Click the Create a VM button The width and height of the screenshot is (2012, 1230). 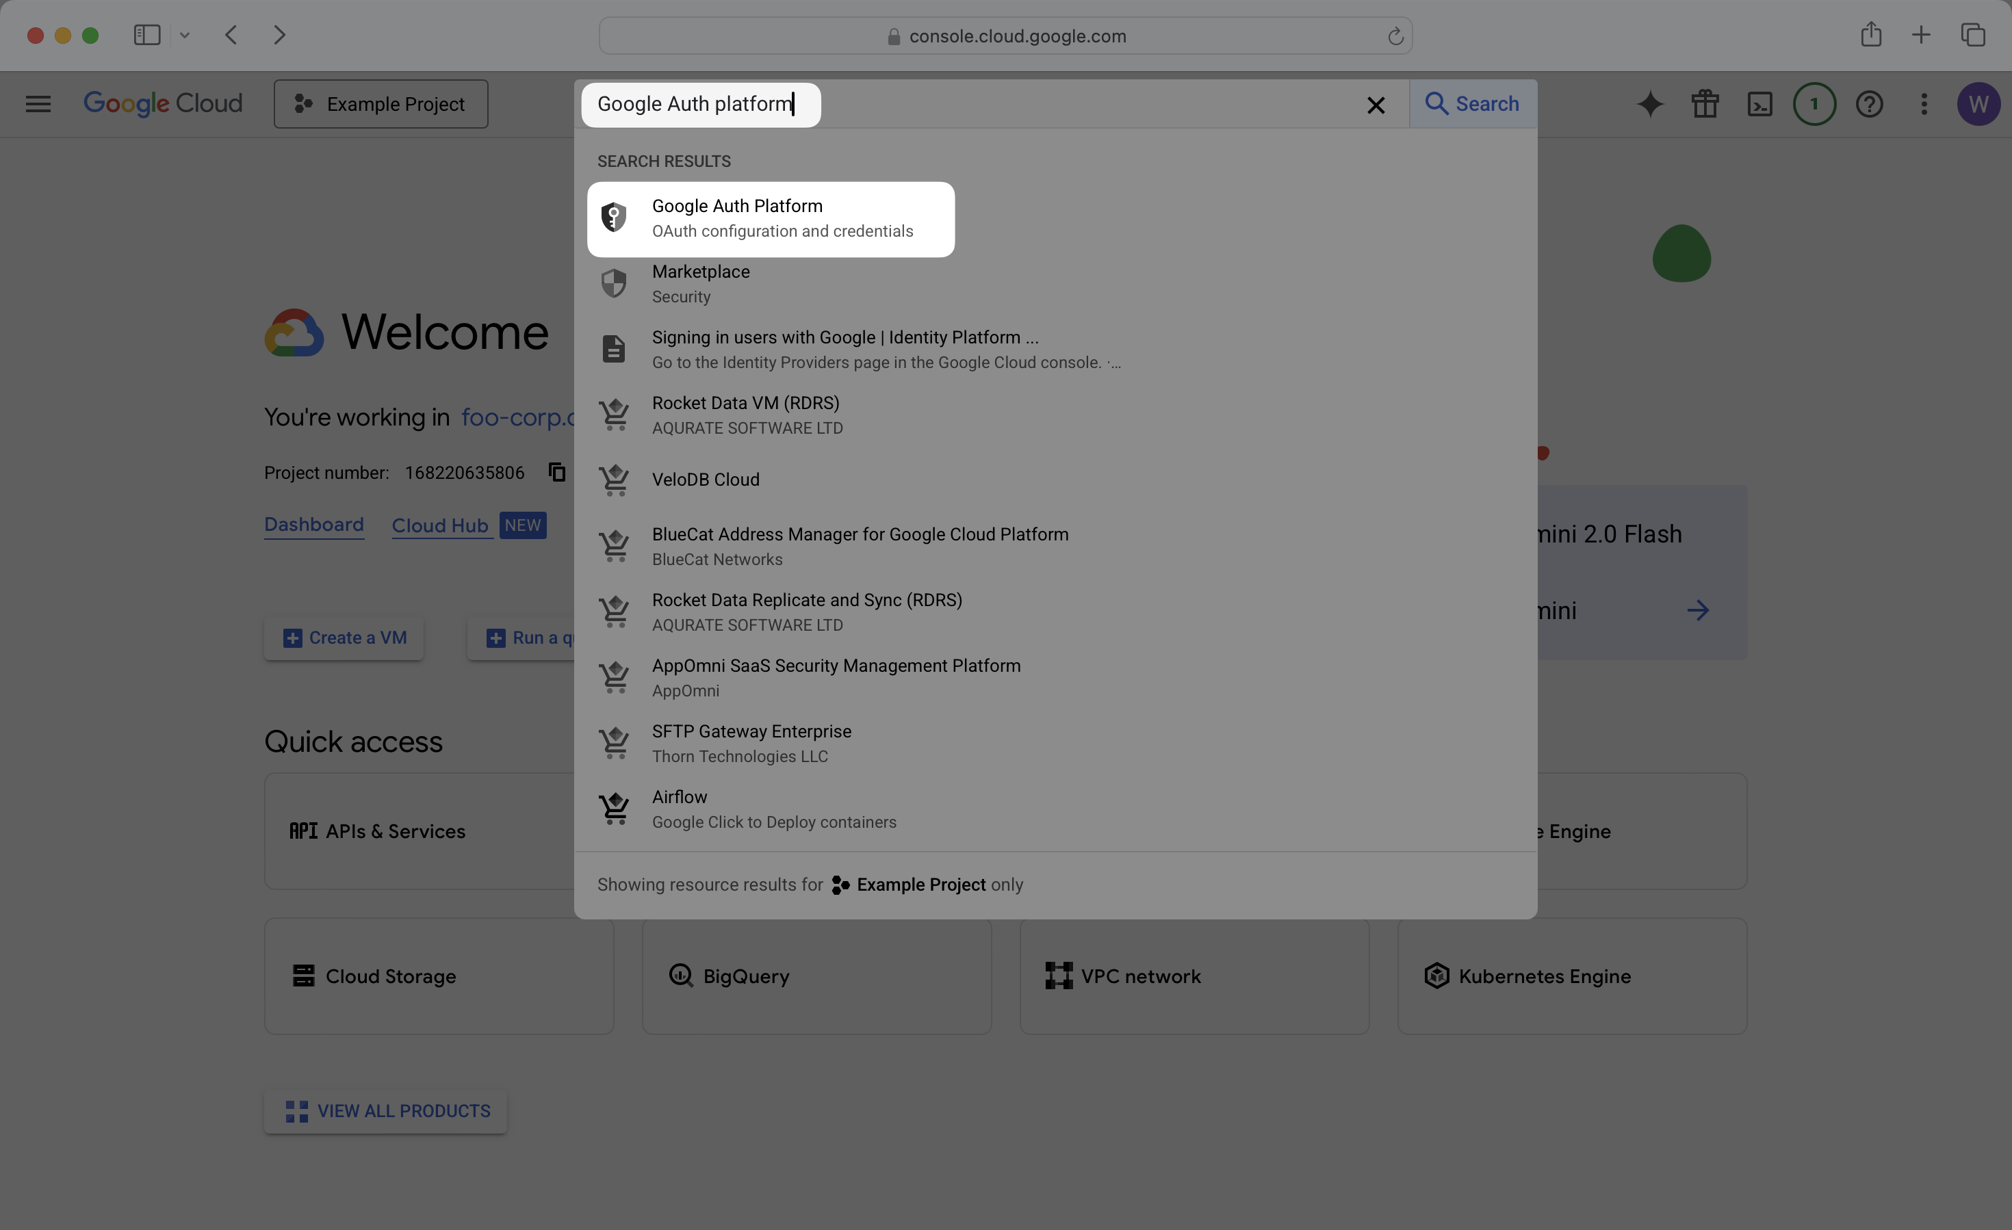point(343,638)
